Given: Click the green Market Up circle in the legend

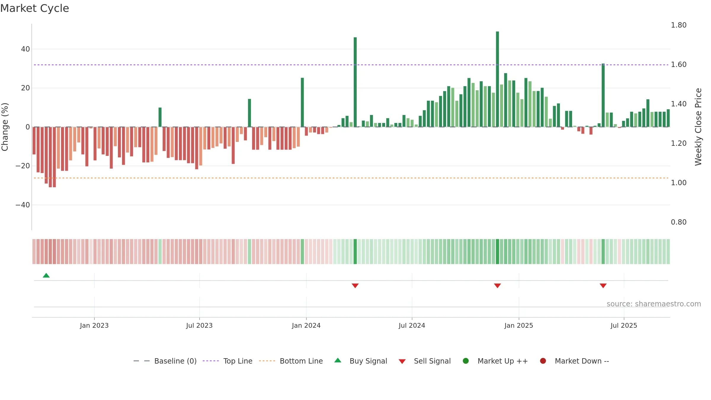Looking at the screenshot, I should (466, 361).
